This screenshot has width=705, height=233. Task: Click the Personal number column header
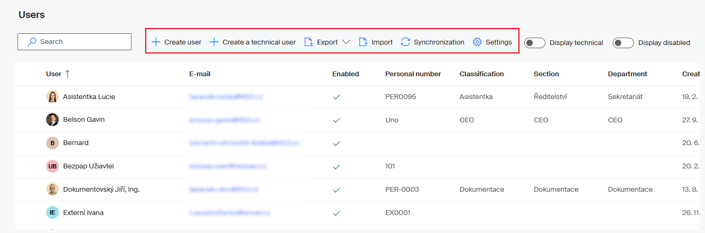[x=413, y=74]
